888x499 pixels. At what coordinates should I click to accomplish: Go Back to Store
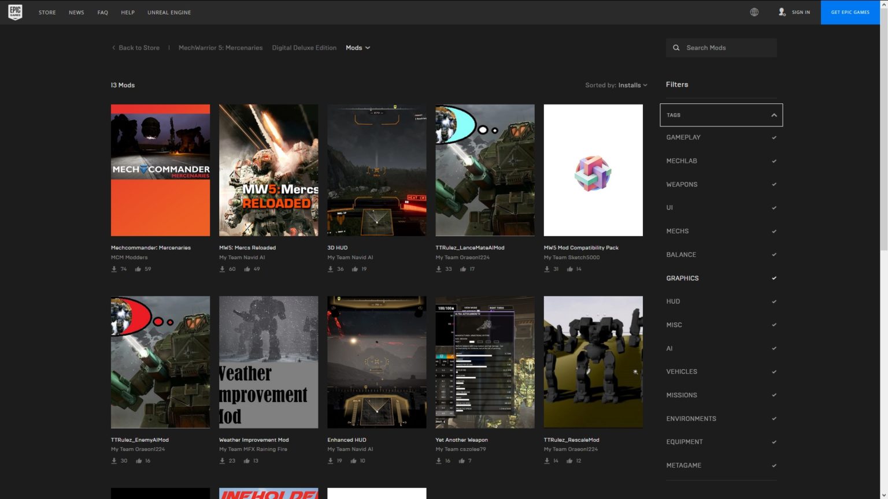tap(136, 48)
